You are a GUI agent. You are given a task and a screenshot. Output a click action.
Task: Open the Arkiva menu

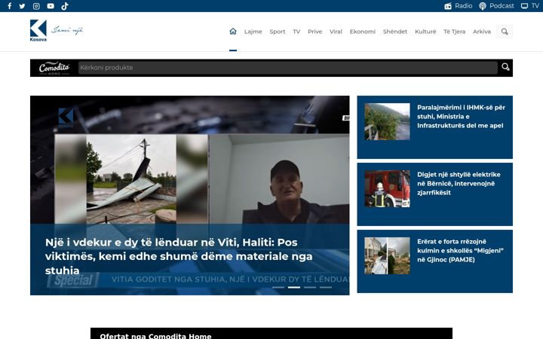point(482,32)
